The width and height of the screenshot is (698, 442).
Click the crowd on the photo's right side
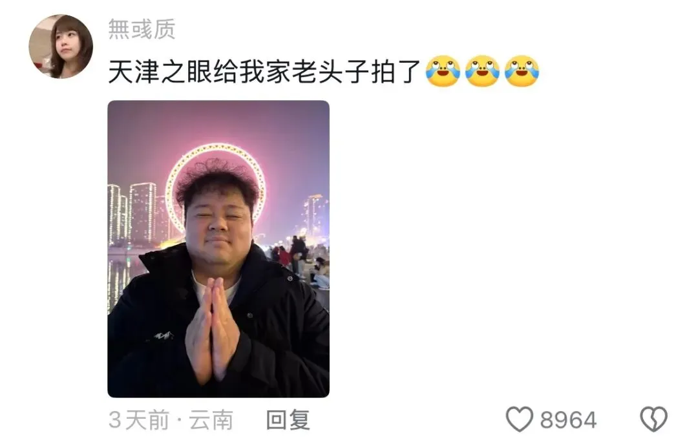(301, 260)
